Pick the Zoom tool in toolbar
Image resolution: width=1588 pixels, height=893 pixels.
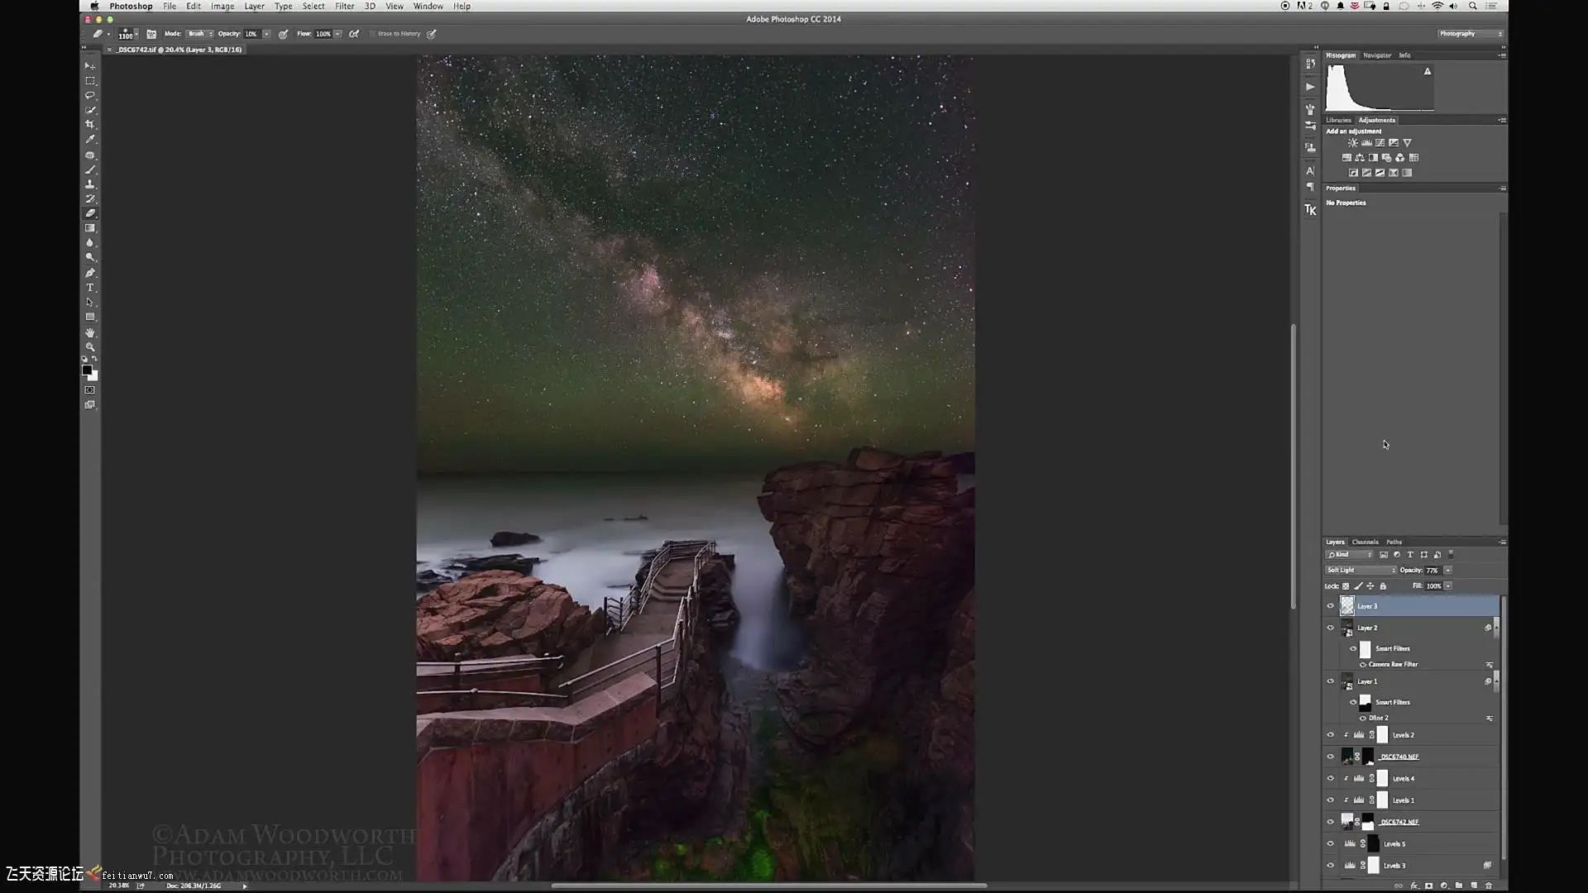pos(90,346)
